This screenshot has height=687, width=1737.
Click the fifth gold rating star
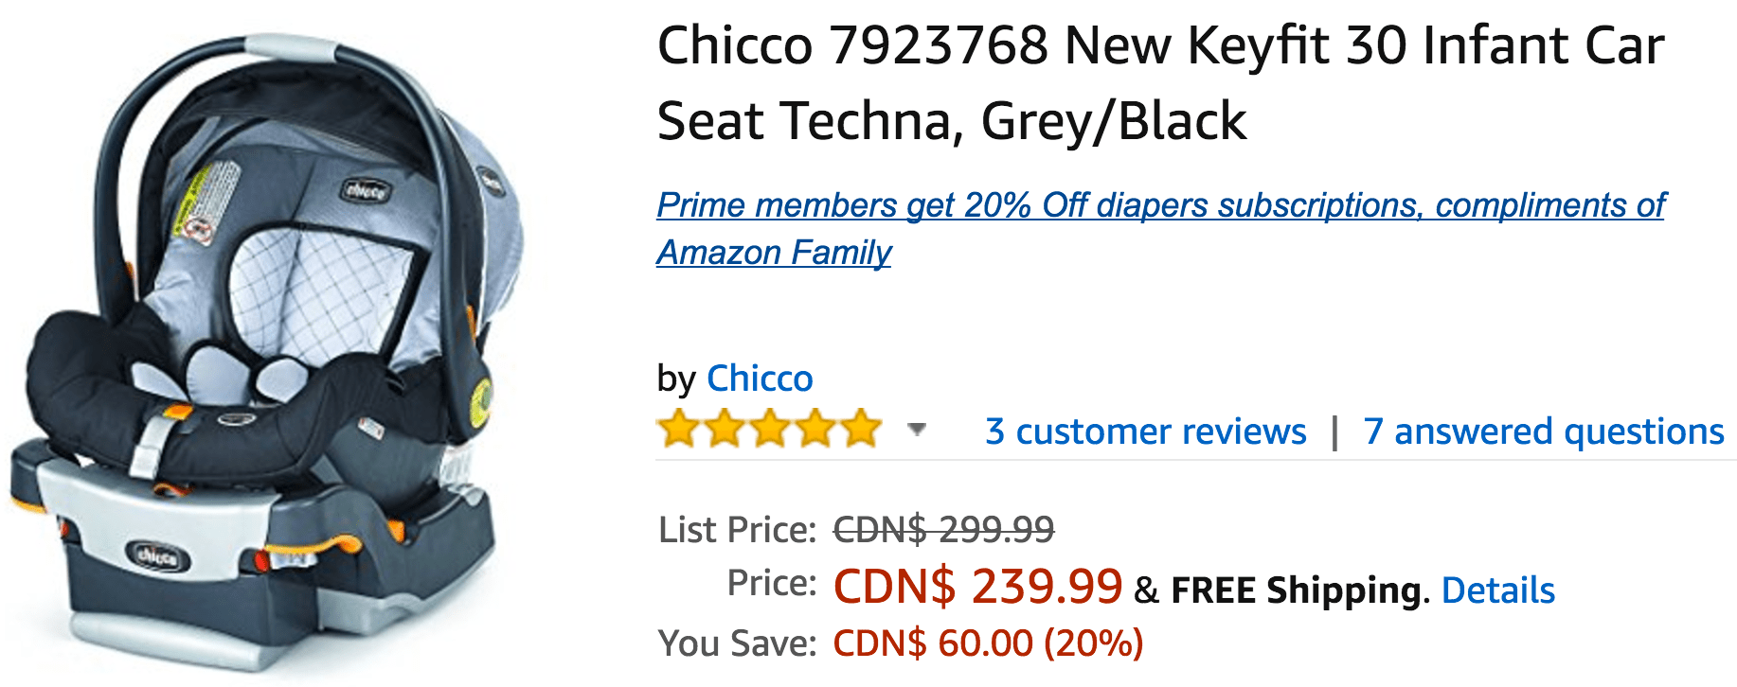[861, 429]
